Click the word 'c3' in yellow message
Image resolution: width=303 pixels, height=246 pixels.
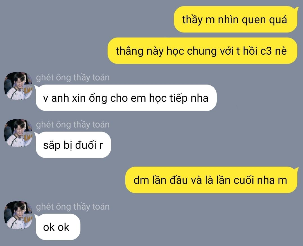[266, 51]
